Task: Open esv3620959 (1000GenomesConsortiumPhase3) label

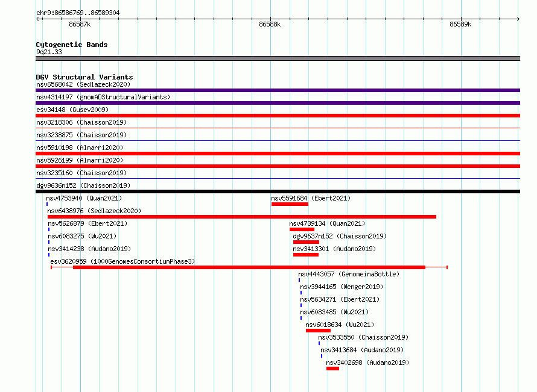Action: (x=122, y=261)
